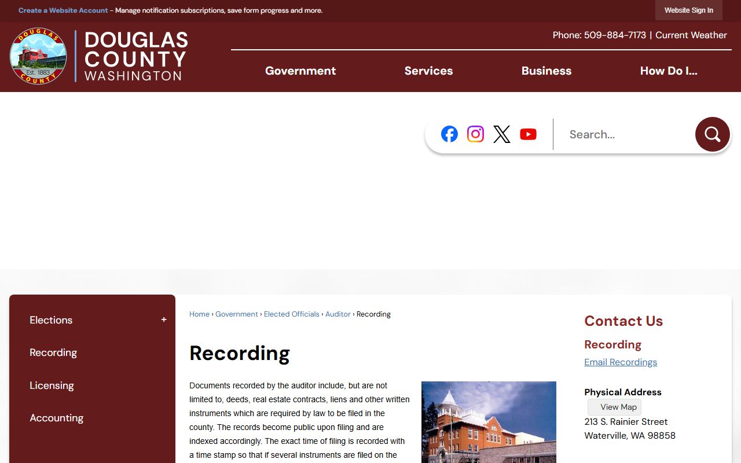Open the Current Weather link
Viewport: 741px width, 463px height.
[691, 35]
